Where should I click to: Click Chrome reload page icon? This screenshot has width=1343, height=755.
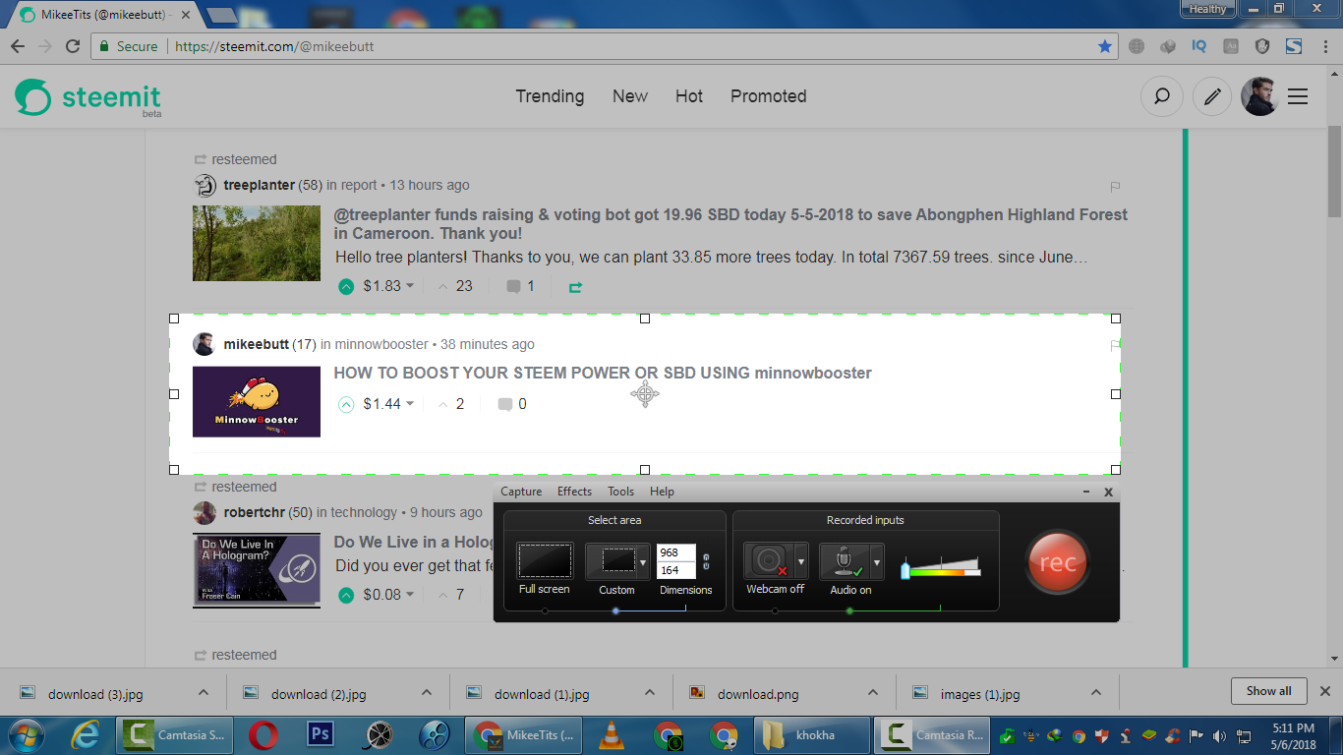click(x=73, y=46)
